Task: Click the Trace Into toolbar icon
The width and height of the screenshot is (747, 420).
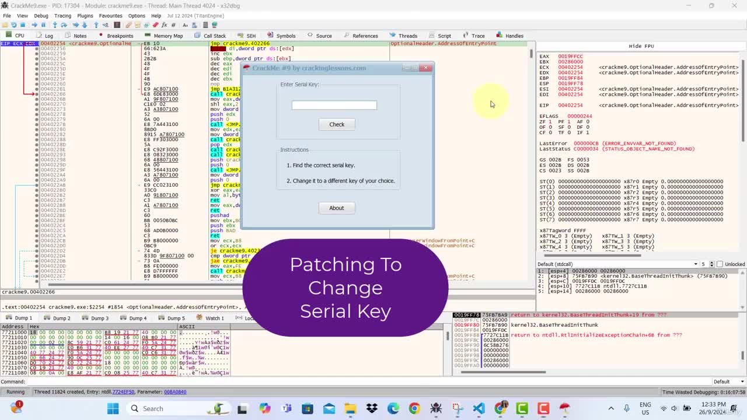Action: 76,25
